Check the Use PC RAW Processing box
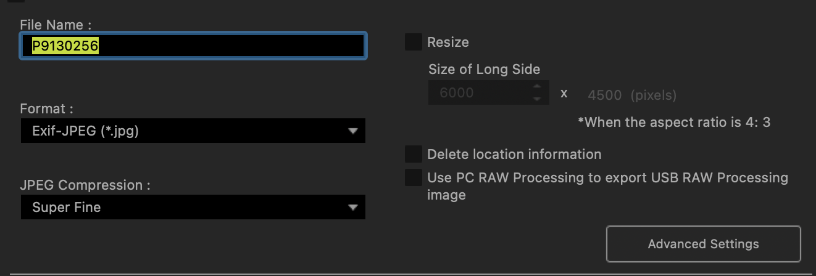Viewport: 816px width, 276px height. (x=413, y=177)
